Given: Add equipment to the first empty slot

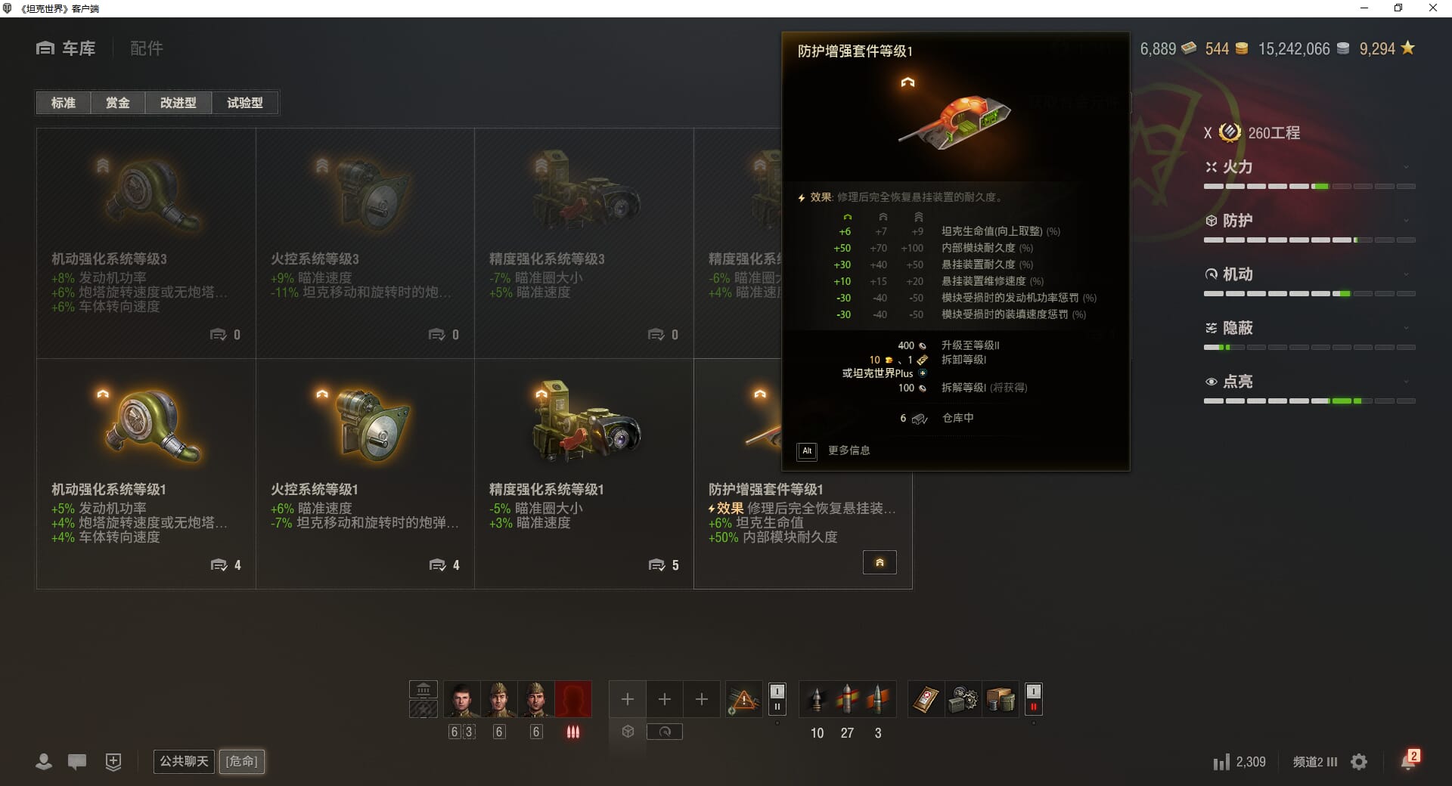Looking at the screenshot, I should (x=628, y=699).
